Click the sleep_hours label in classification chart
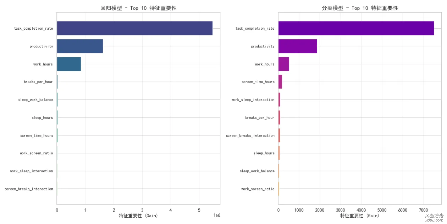This screenshot has width=447, height=224. 264,153
